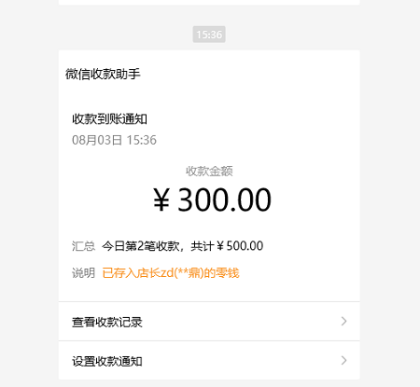Click the chevron beside 查看收款记录

pos(343,322)
